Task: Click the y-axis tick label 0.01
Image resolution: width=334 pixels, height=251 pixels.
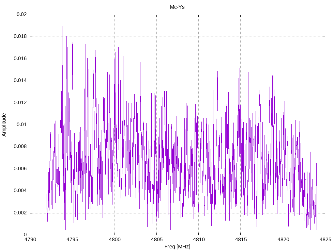Action: [22, 125]
